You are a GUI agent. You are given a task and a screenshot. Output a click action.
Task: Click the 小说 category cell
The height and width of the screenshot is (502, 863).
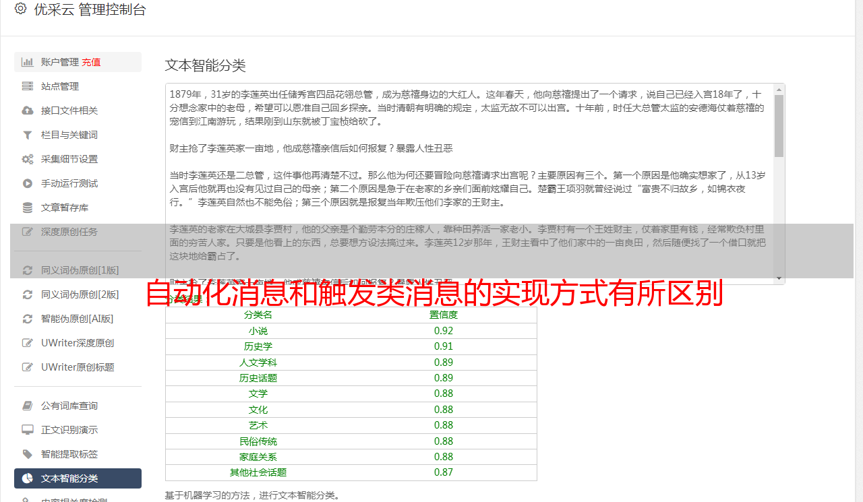tap(258, 331)
